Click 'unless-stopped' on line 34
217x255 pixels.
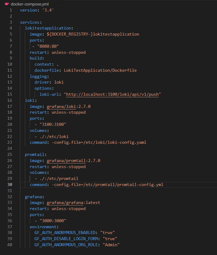[68, 209]
